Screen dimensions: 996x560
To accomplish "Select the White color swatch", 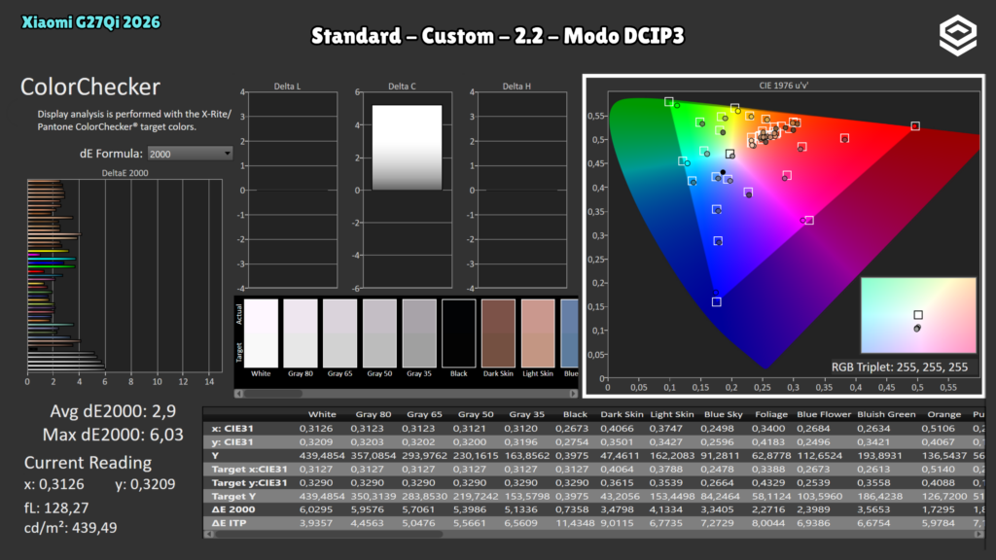I will click(x=261, y=333).
